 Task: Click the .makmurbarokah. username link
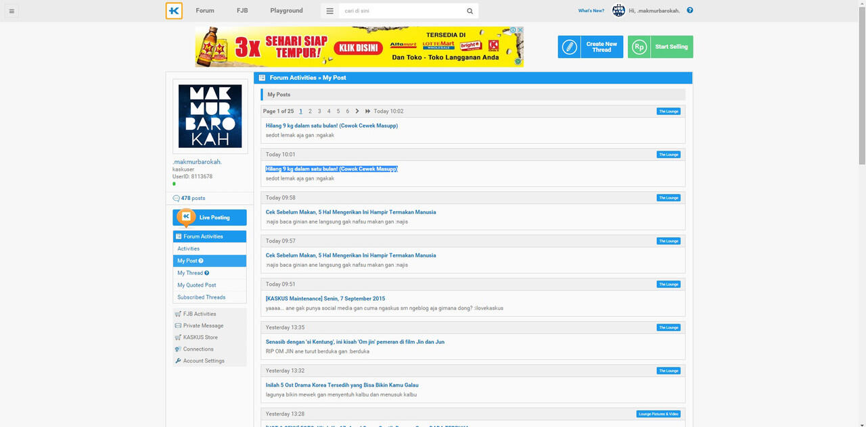197,162
